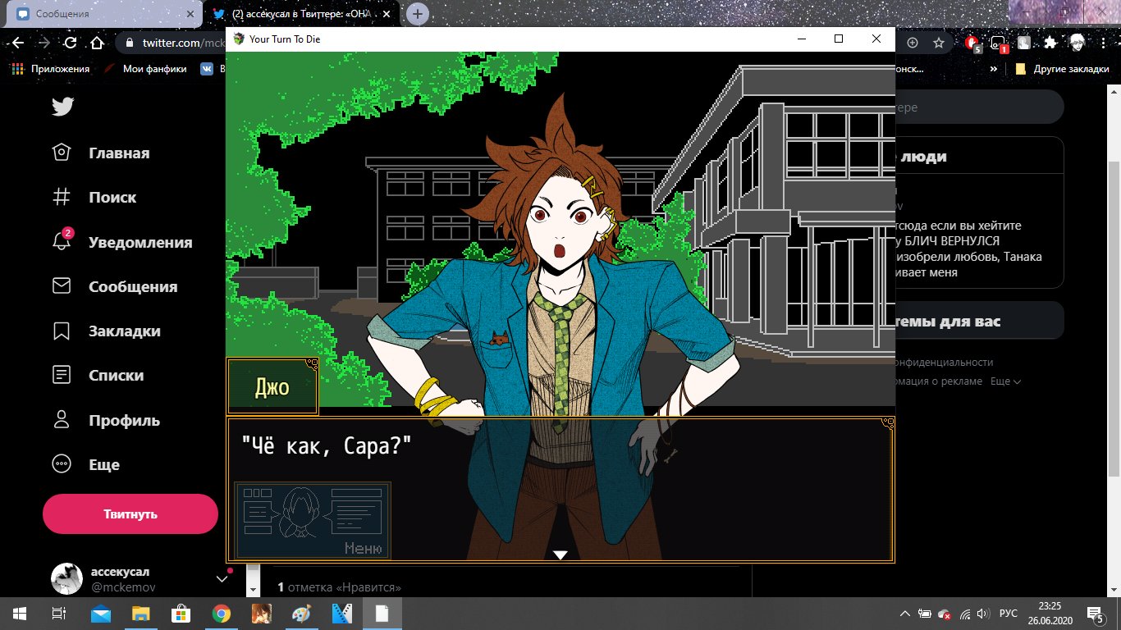Reload the page with the refresh icon
Viewport: 1121px width, 630px height.
(x=71, y=43)
